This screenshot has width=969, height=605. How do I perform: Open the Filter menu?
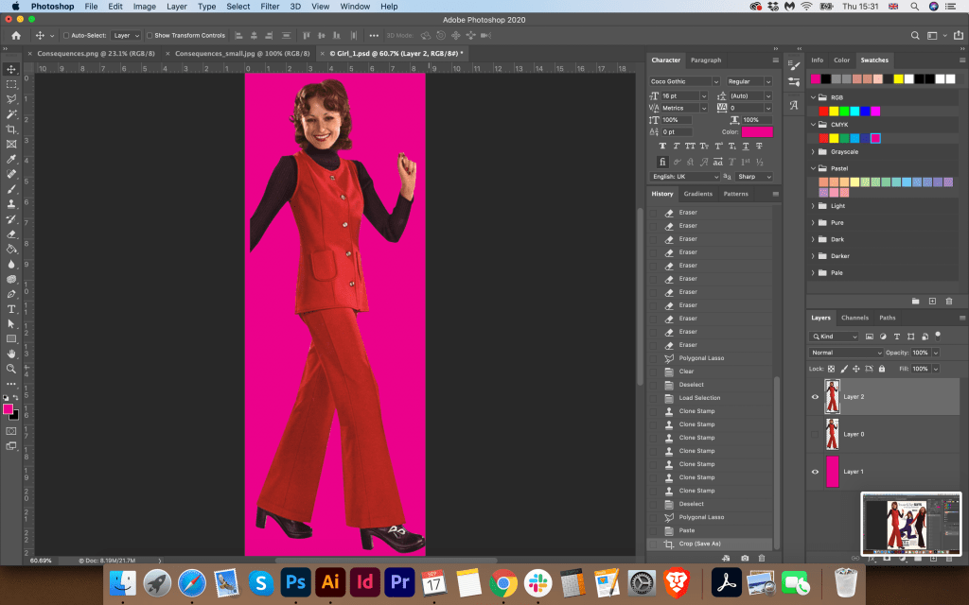[x=270, y=7]
